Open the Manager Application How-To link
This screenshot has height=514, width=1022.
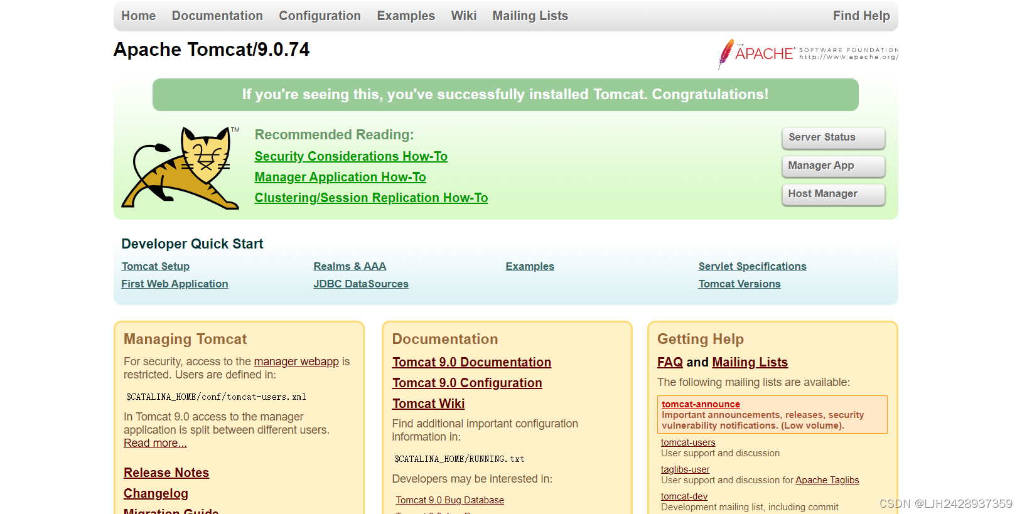click(340, 177)
